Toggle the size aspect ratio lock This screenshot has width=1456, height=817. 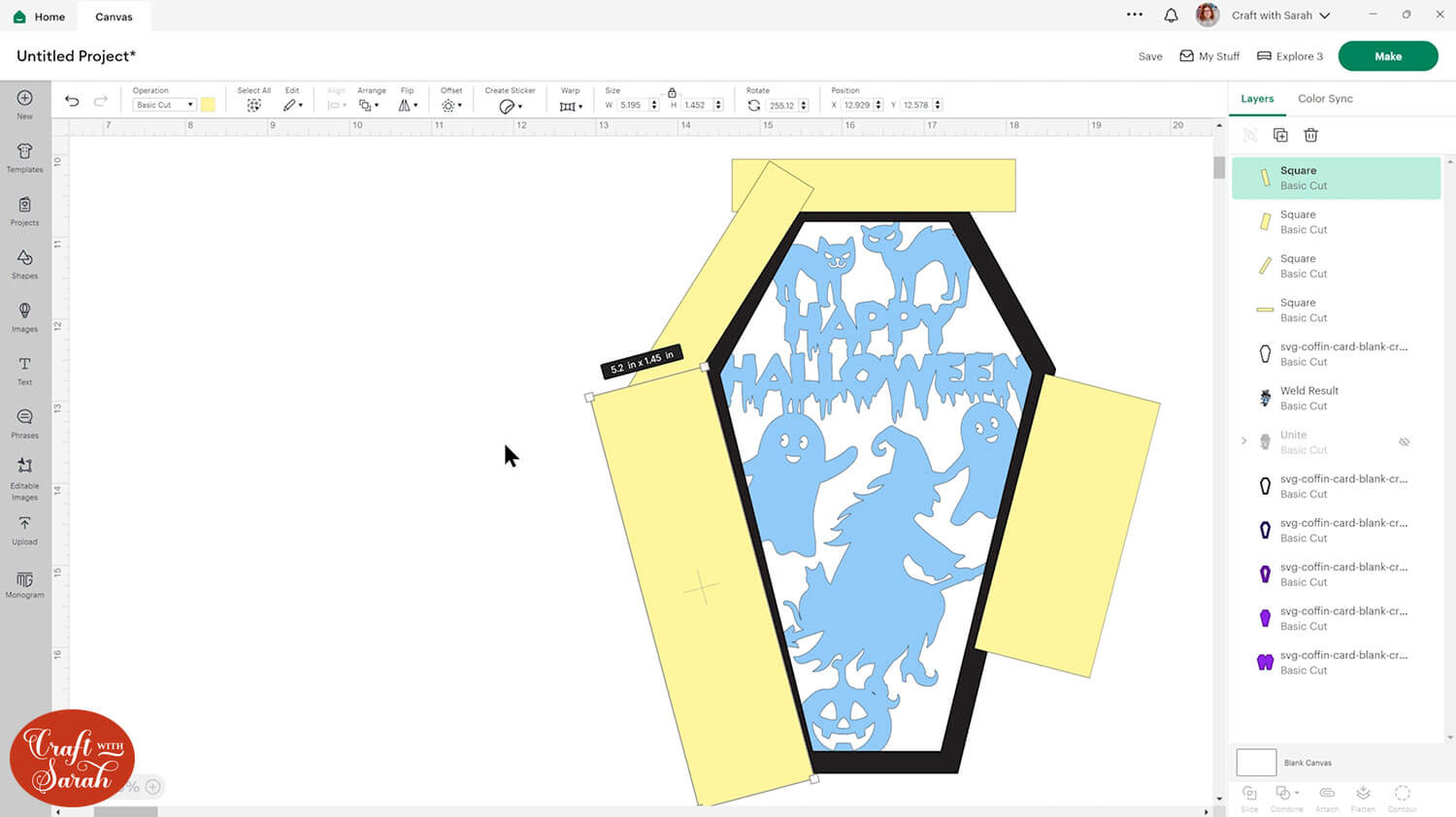tap(672, 92)
